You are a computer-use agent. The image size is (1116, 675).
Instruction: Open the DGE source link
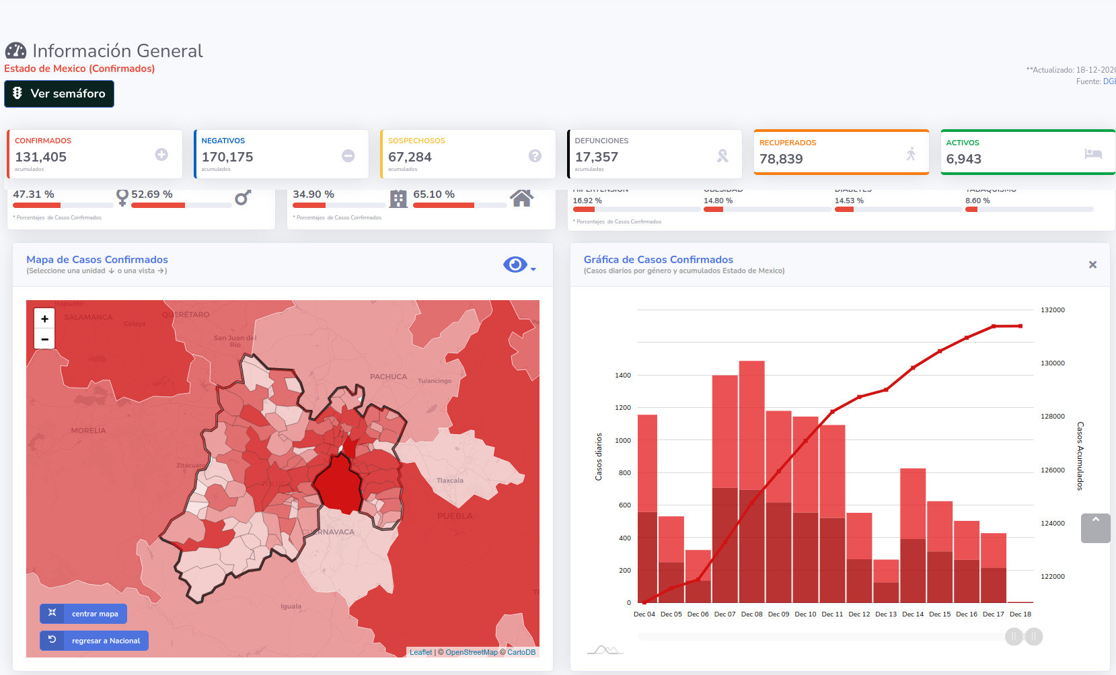click(x=1109, y=81)
